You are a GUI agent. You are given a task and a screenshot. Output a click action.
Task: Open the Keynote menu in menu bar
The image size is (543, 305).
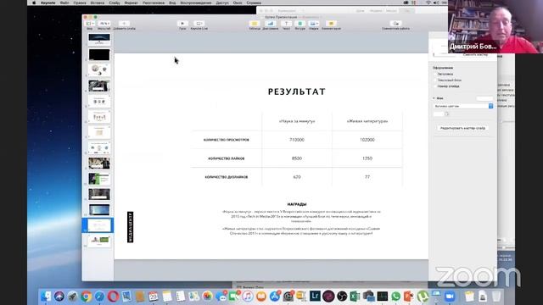click(48, 3)
